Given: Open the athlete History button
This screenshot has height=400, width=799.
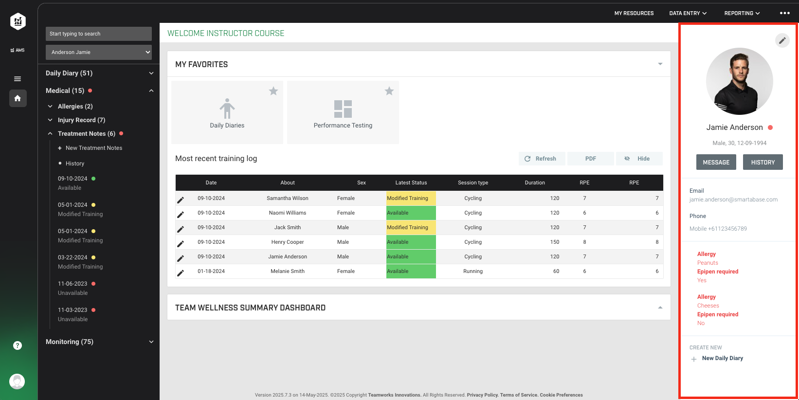Looking at the screenshot, I should click(x=763, y=162).
